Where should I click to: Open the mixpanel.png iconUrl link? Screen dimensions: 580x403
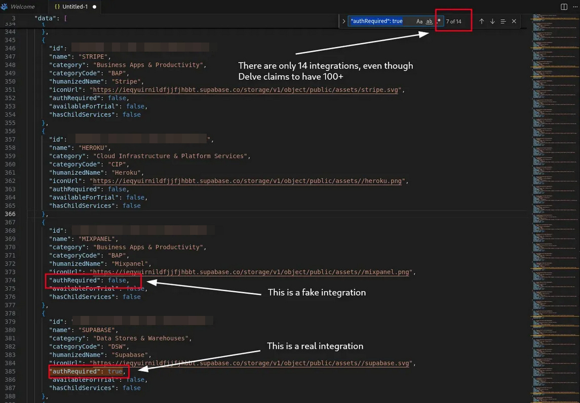(x=251, y=272)
